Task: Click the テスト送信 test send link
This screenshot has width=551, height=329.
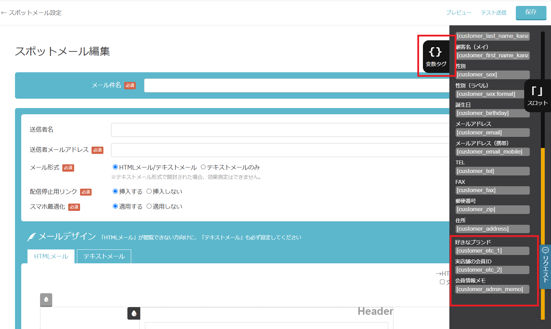Action: point(493,13)
